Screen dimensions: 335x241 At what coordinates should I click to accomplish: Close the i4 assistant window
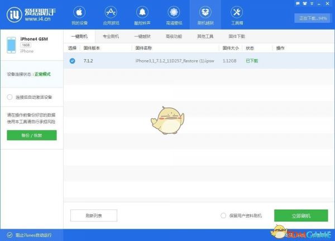(327, 4)
